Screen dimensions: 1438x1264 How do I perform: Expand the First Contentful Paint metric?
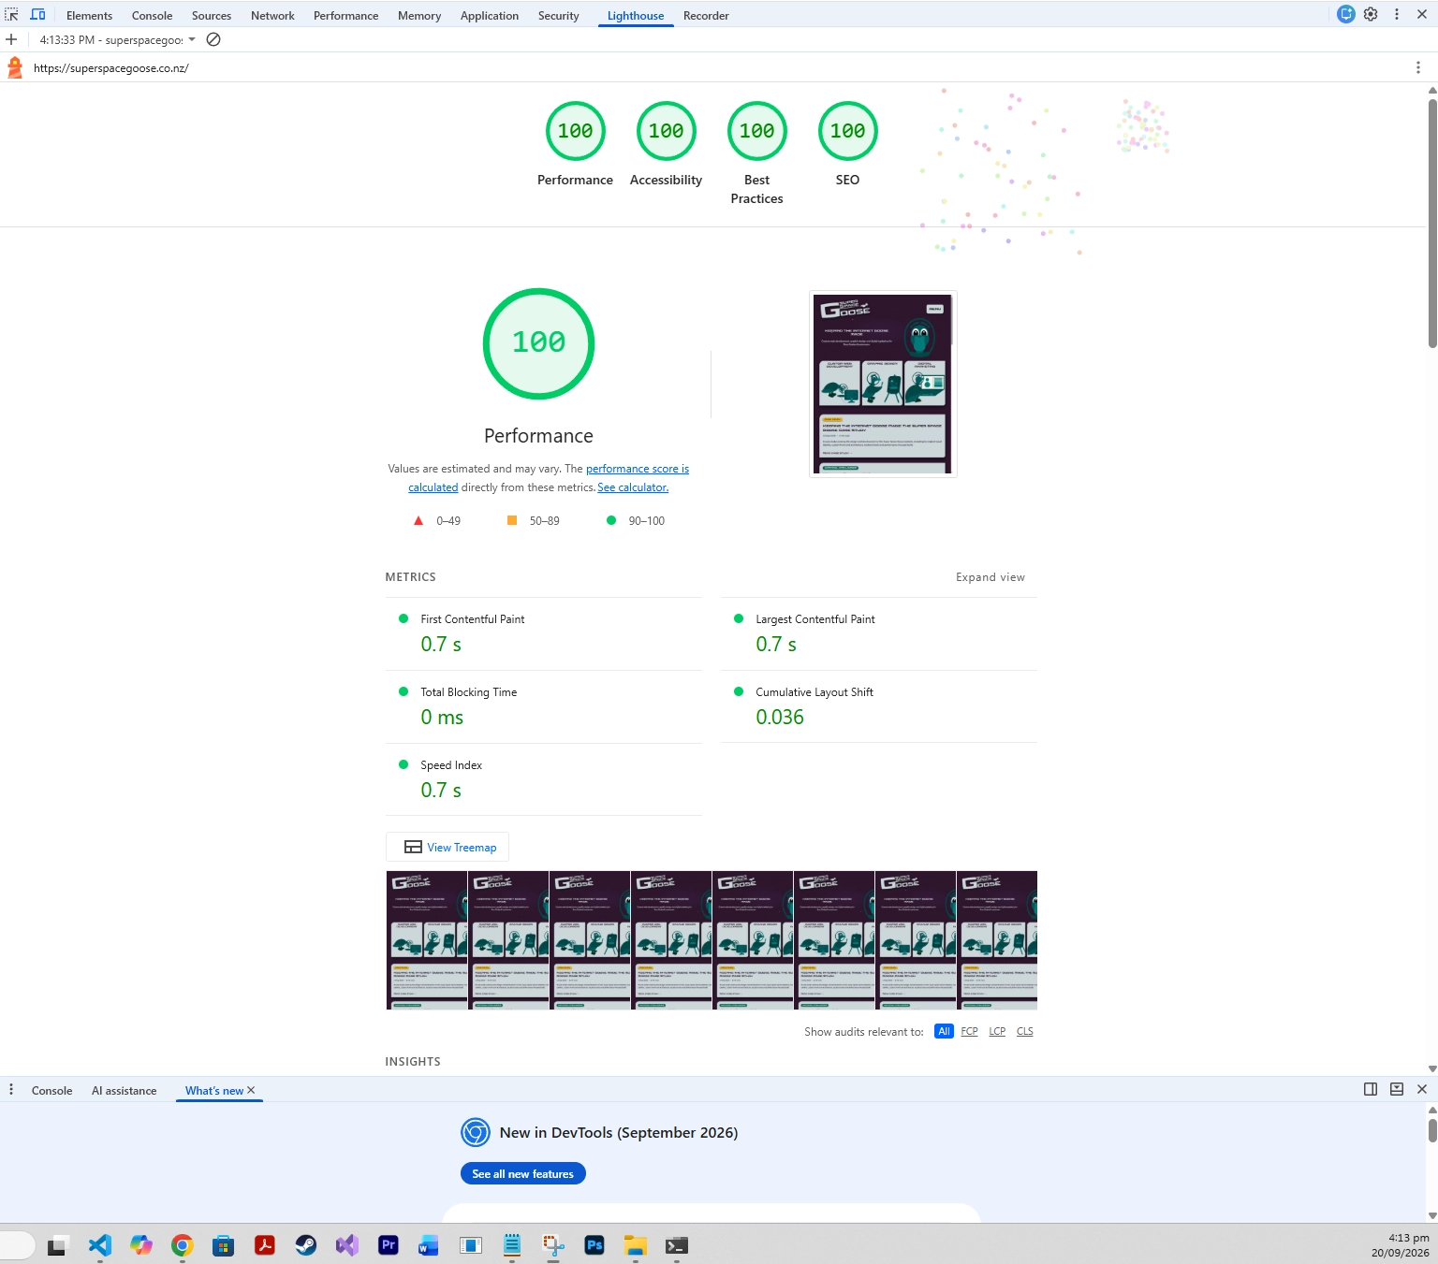tap(544, 633)
